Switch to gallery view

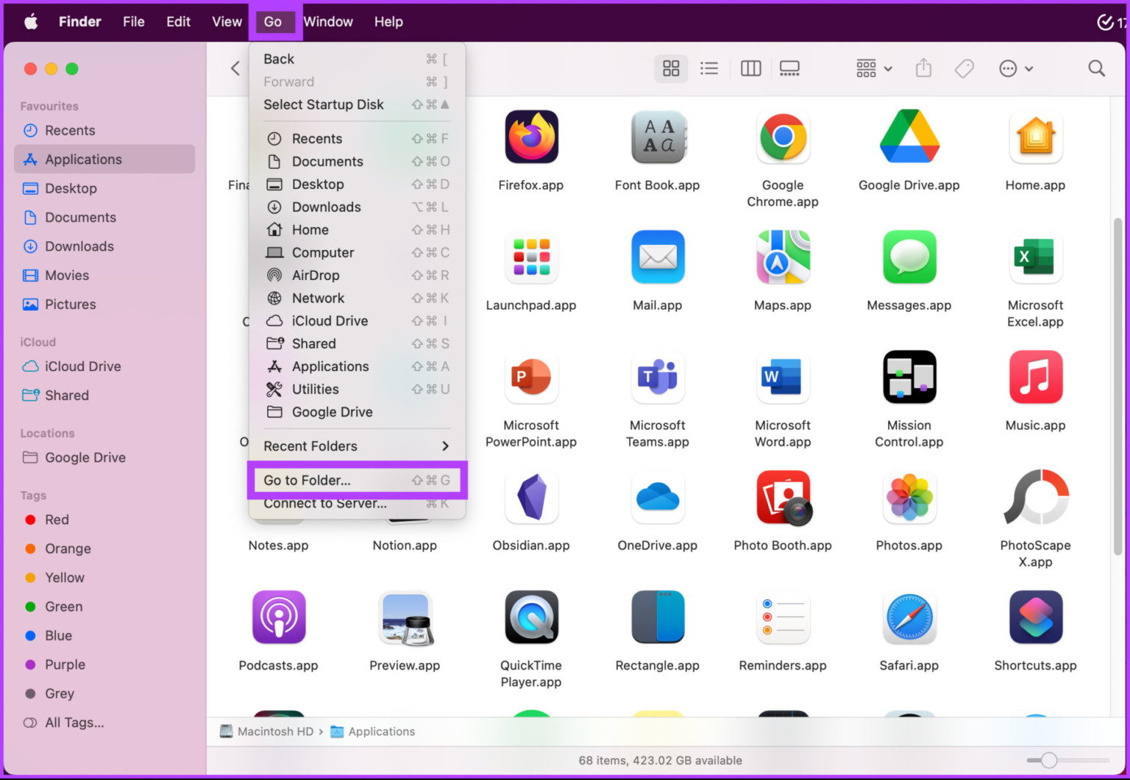[x=789, y=68]
